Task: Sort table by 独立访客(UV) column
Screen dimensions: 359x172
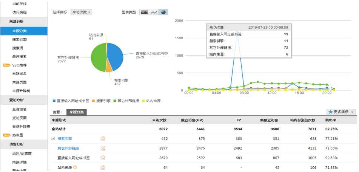Action: click(192, 120)
